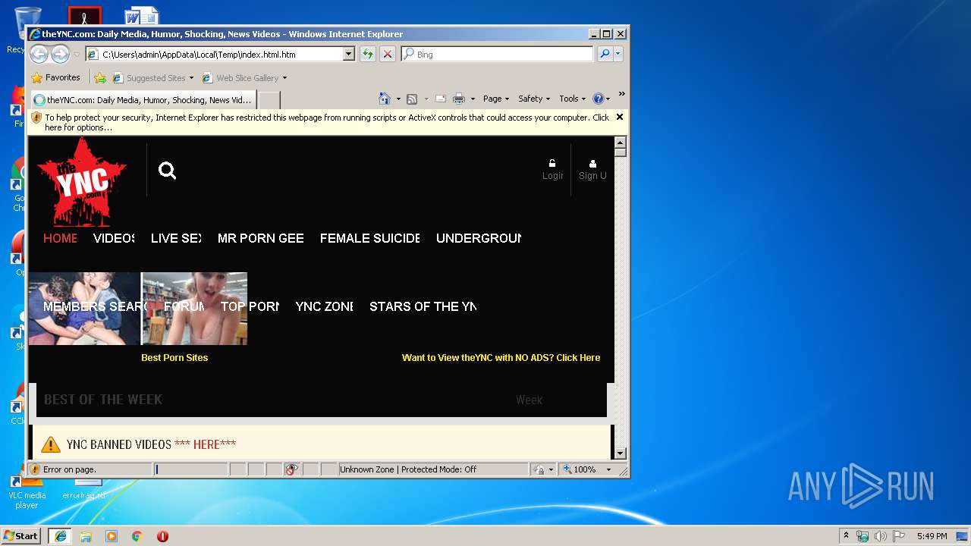Click the system clock 5:49 PM
971x546 pixels.
tap(932, 536)
